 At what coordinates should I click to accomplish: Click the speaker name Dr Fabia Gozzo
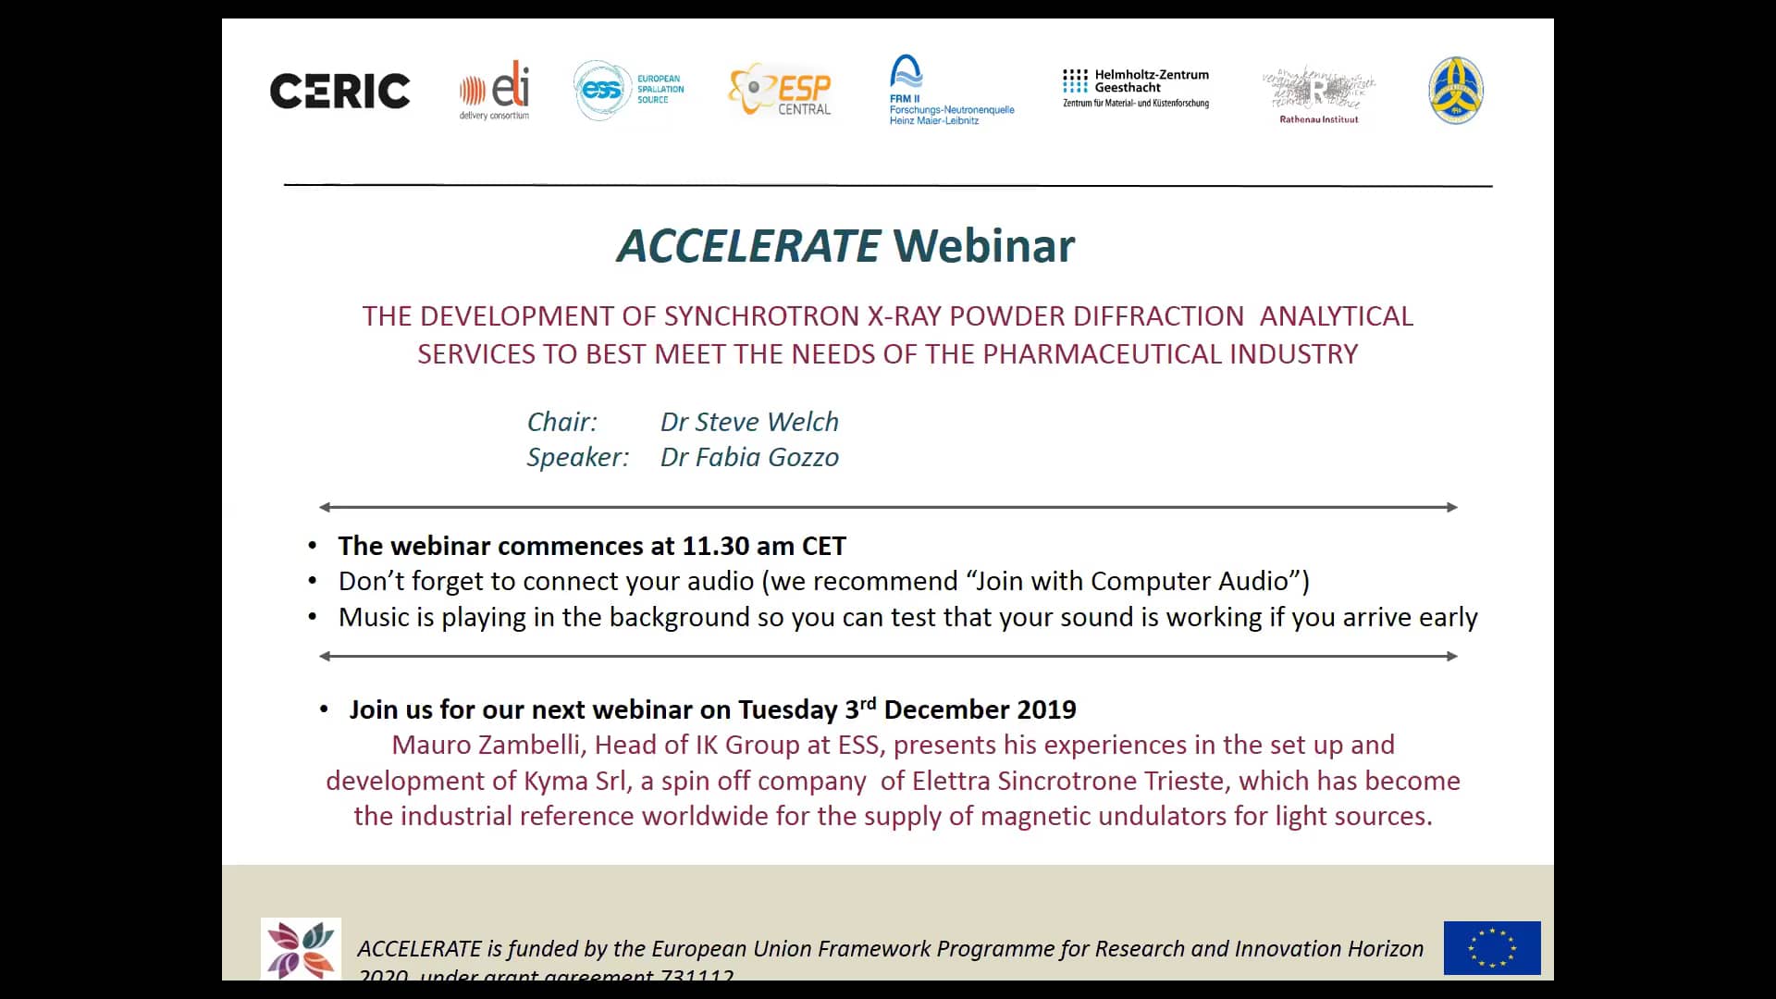[749, 457]
